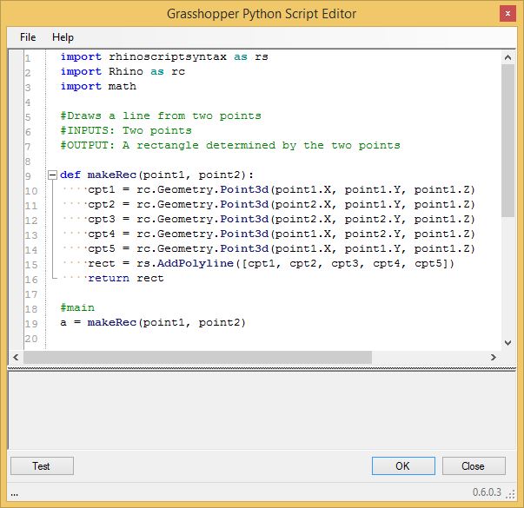Click the 'import rhinoscriptsyntax as rs' line
524x508 pixels.
[164, 56]
